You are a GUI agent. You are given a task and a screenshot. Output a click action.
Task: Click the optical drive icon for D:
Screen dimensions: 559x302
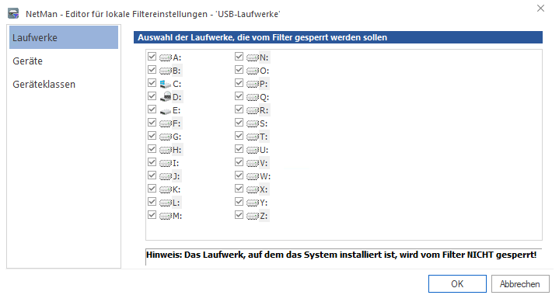[x=166, y=97]
